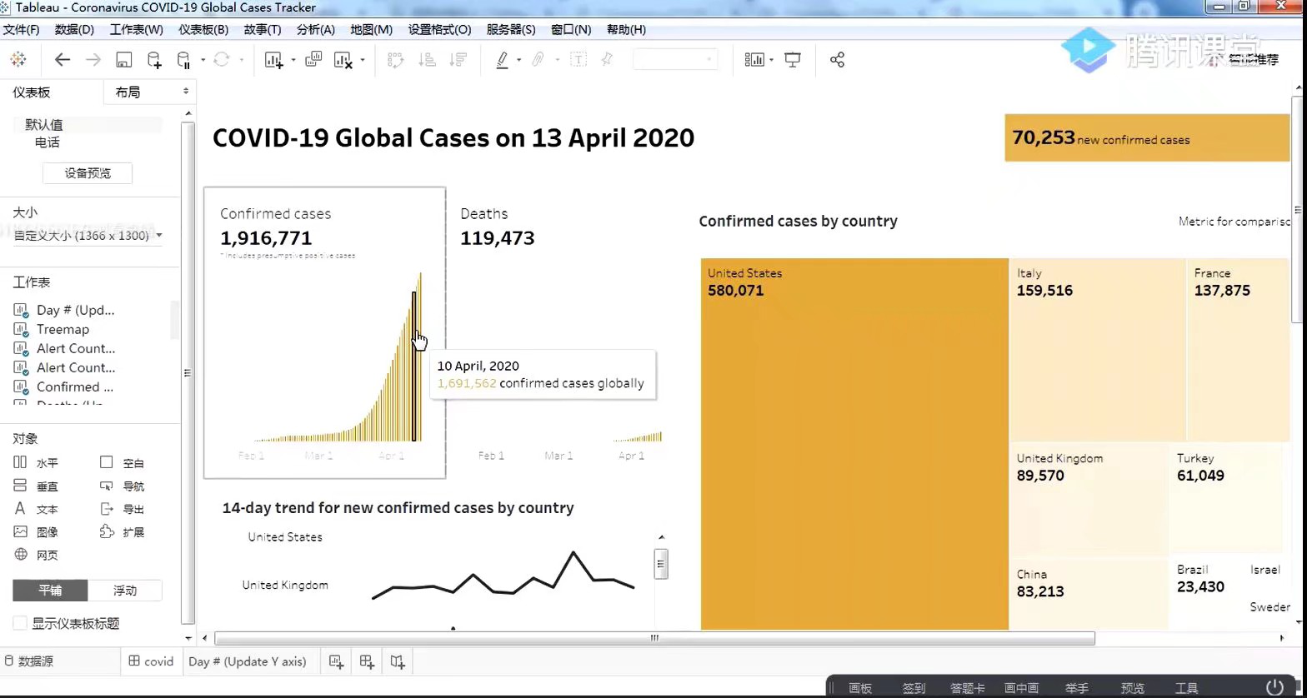Open the Show Me fit dropdown arrow
The image size is (1307, 698).
coord(772,60)
